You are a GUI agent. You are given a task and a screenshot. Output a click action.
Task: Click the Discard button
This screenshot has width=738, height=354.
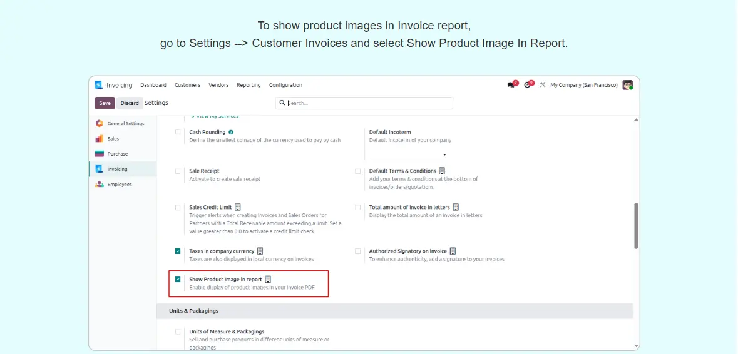point(130,103)
